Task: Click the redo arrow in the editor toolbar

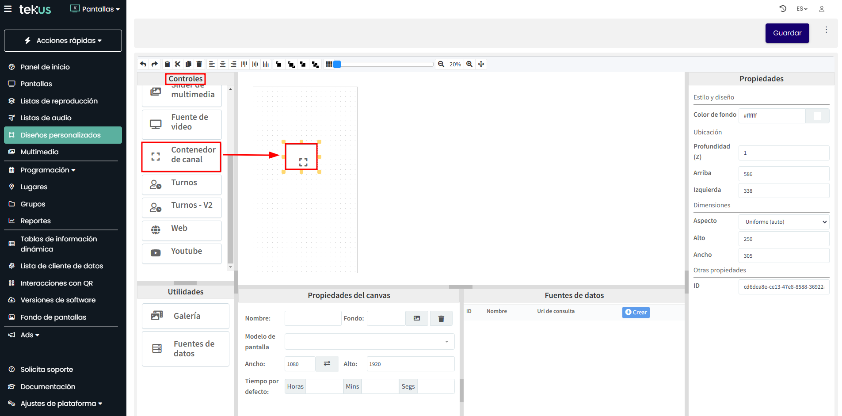Action: (154, 64)
